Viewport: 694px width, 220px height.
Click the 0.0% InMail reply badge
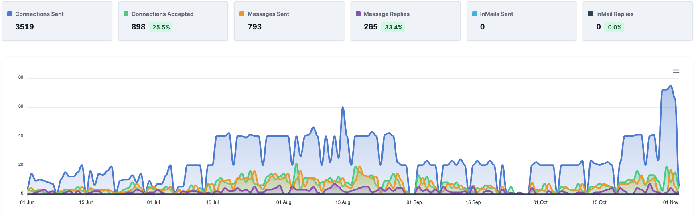tap(615, 27)
